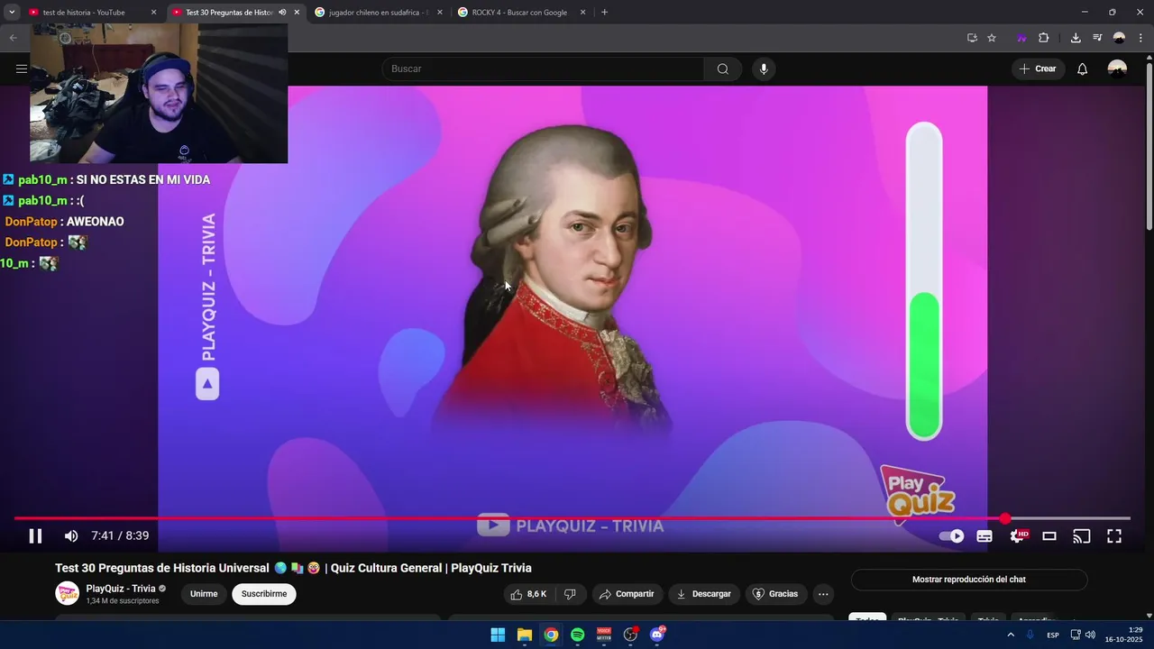This screenshot has width=1154, height=649.
Task: Open Chrome tab search dropdown arrow
Action: pyautogui.click(x=12, y=13)
